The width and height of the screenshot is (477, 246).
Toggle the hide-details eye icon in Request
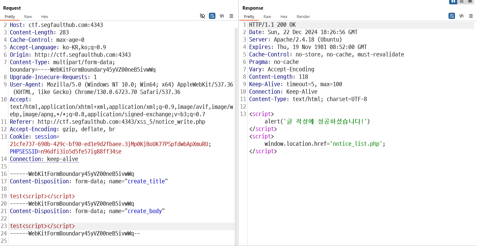(202, 16)
